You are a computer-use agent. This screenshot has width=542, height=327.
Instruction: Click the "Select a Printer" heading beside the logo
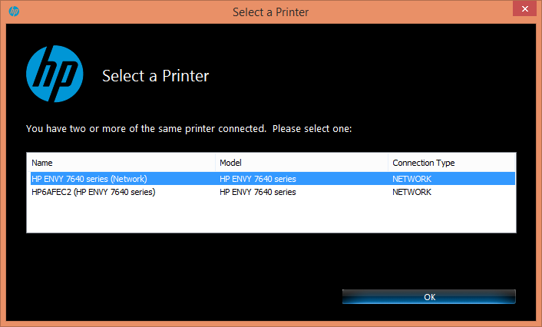coord(156,76)
